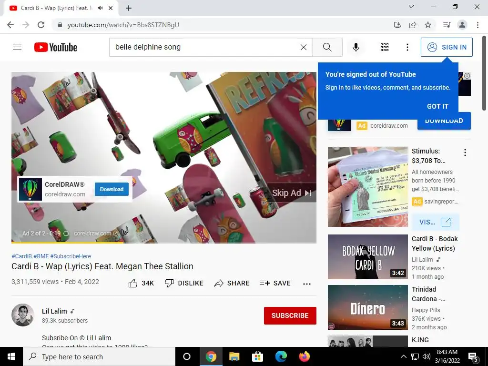The width and height of the screenshot is (488, 366).
Task: Open Lil Lalim channel name link
Action: (54, 311)
